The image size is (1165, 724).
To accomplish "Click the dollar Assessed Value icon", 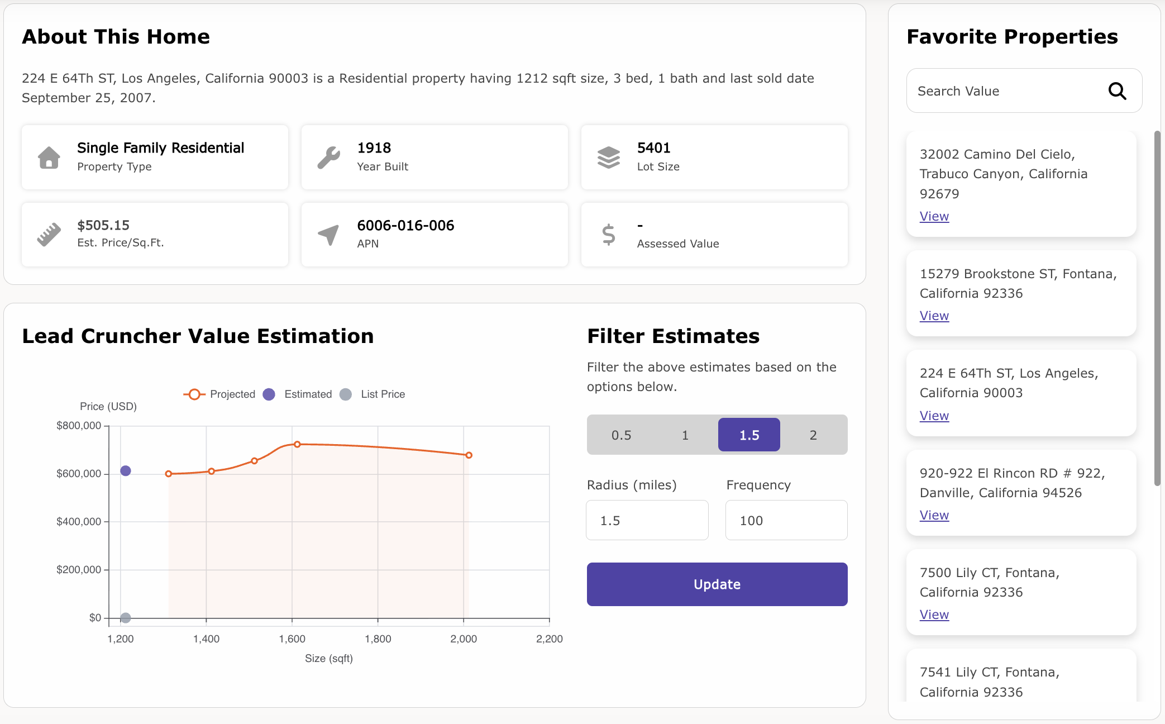I will click(609, 235).
